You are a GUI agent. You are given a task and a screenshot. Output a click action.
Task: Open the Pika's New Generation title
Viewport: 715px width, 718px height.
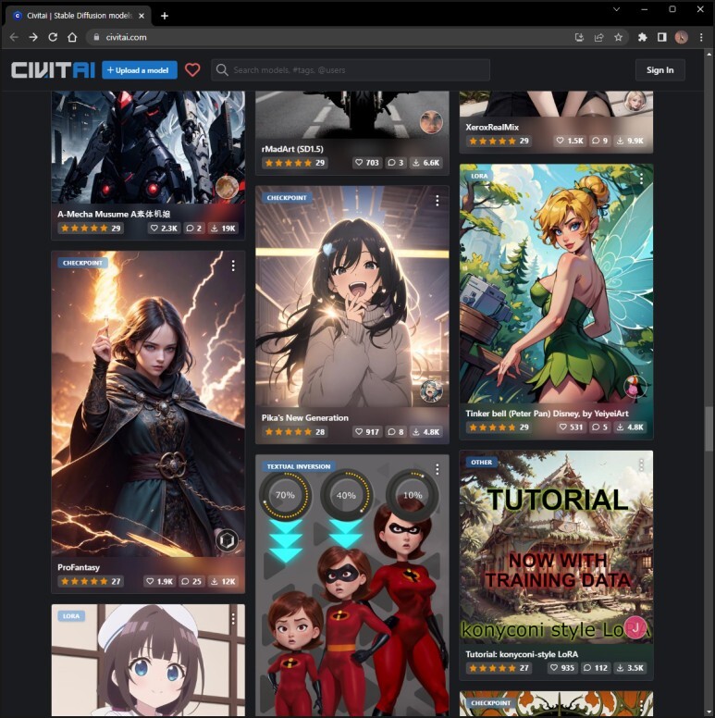(x=305, y=417)
